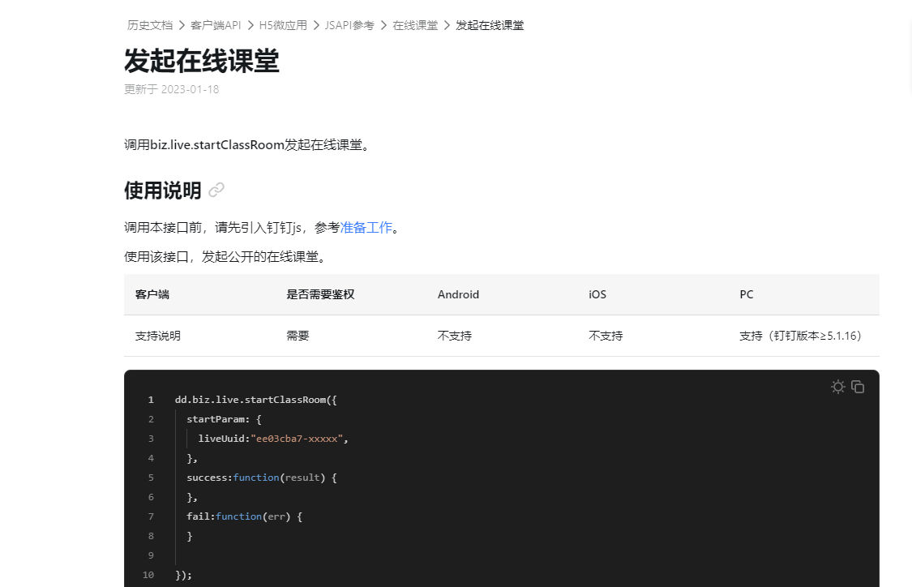Copy anchor link beside 使用说明 heading
This screenshot has width=912, height=587.
(x=216, y=190)
